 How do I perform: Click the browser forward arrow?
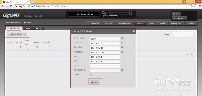click(x=7, y=6)
